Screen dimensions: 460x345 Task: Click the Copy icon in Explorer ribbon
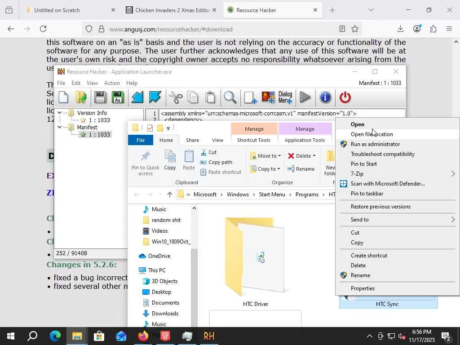click(170, 160)
